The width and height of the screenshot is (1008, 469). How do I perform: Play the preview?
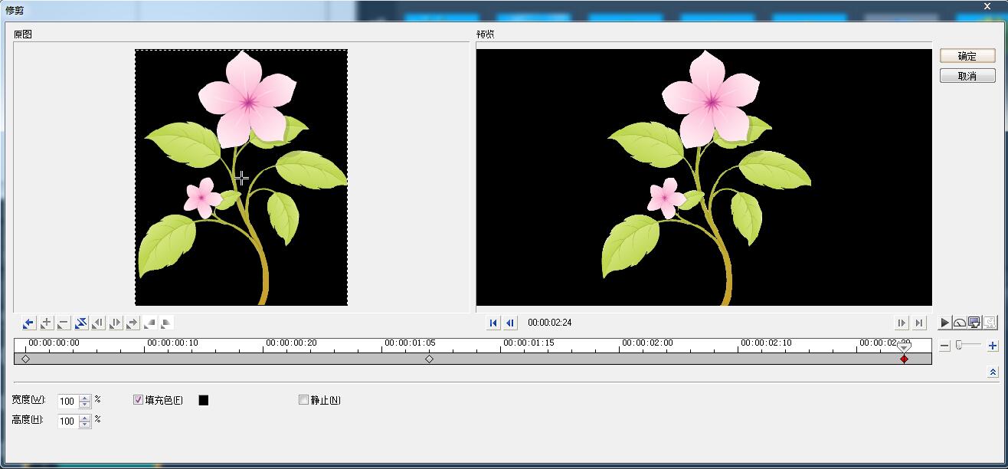point(945,323)
